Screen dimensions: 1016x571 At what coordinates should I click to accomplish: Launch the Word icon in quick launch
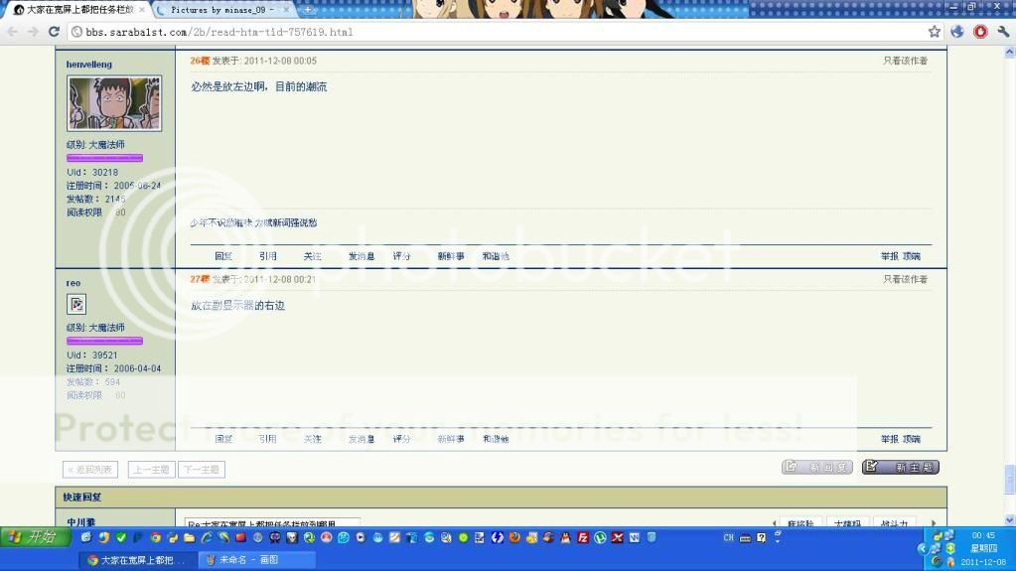click(x=635, y=537)
